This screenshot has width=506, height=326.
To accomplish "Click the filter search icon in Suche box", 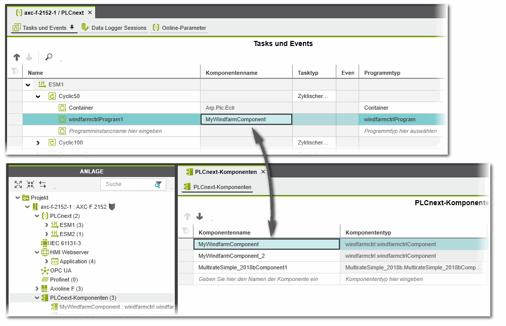I will click(x=159, y=184).
